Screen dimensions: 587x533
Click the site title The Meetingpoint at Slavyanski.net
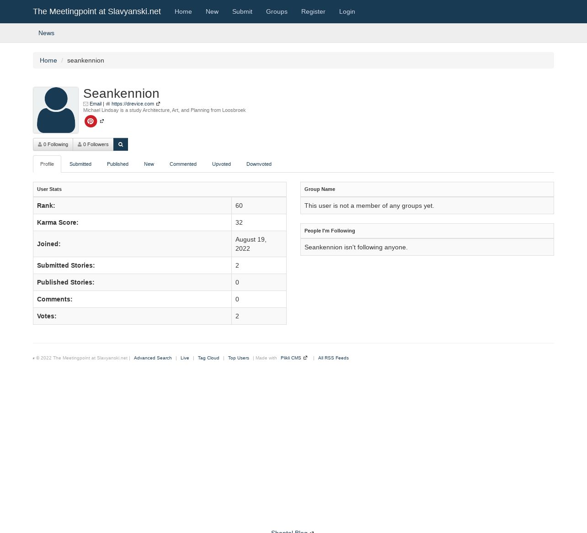point(97,11)
